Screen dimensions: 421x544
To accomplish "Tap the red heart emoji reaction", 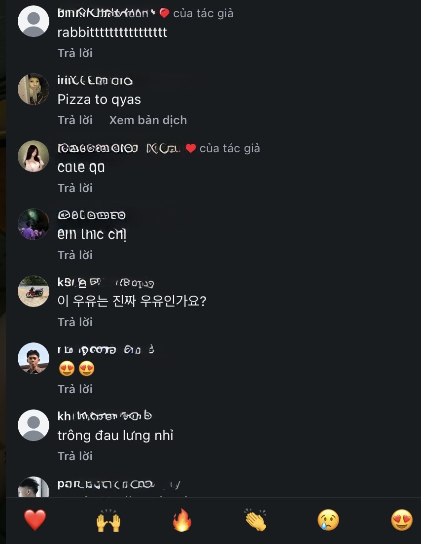I will click(35, 520).
